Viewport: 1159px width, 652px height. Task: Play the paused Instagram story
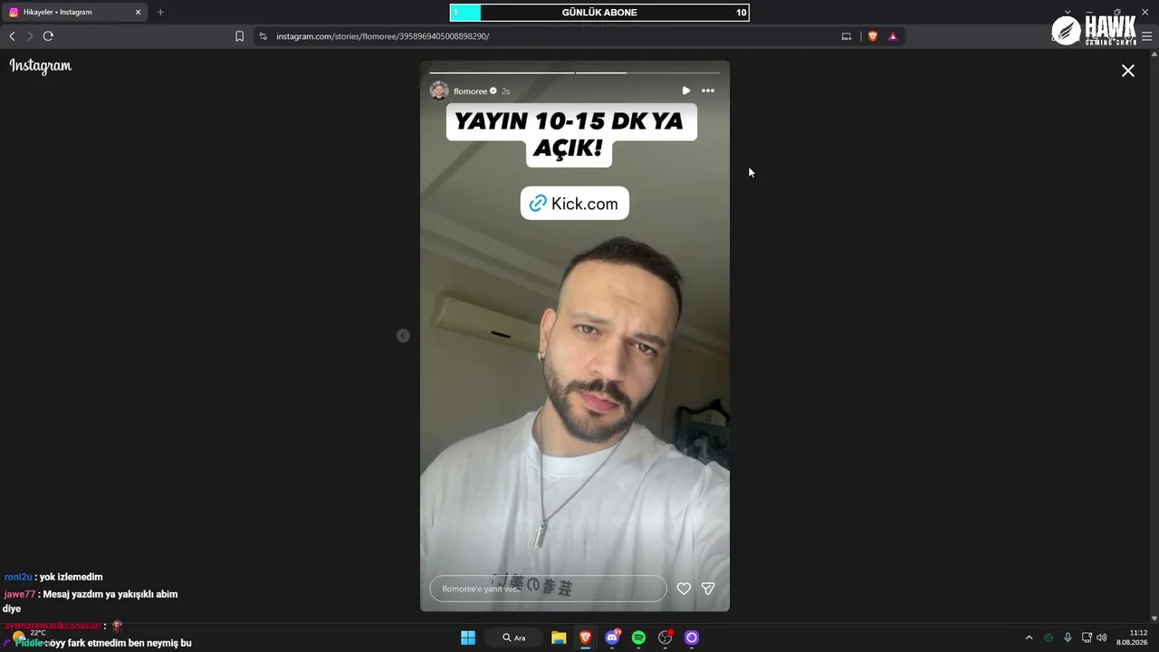pos(685,91)
